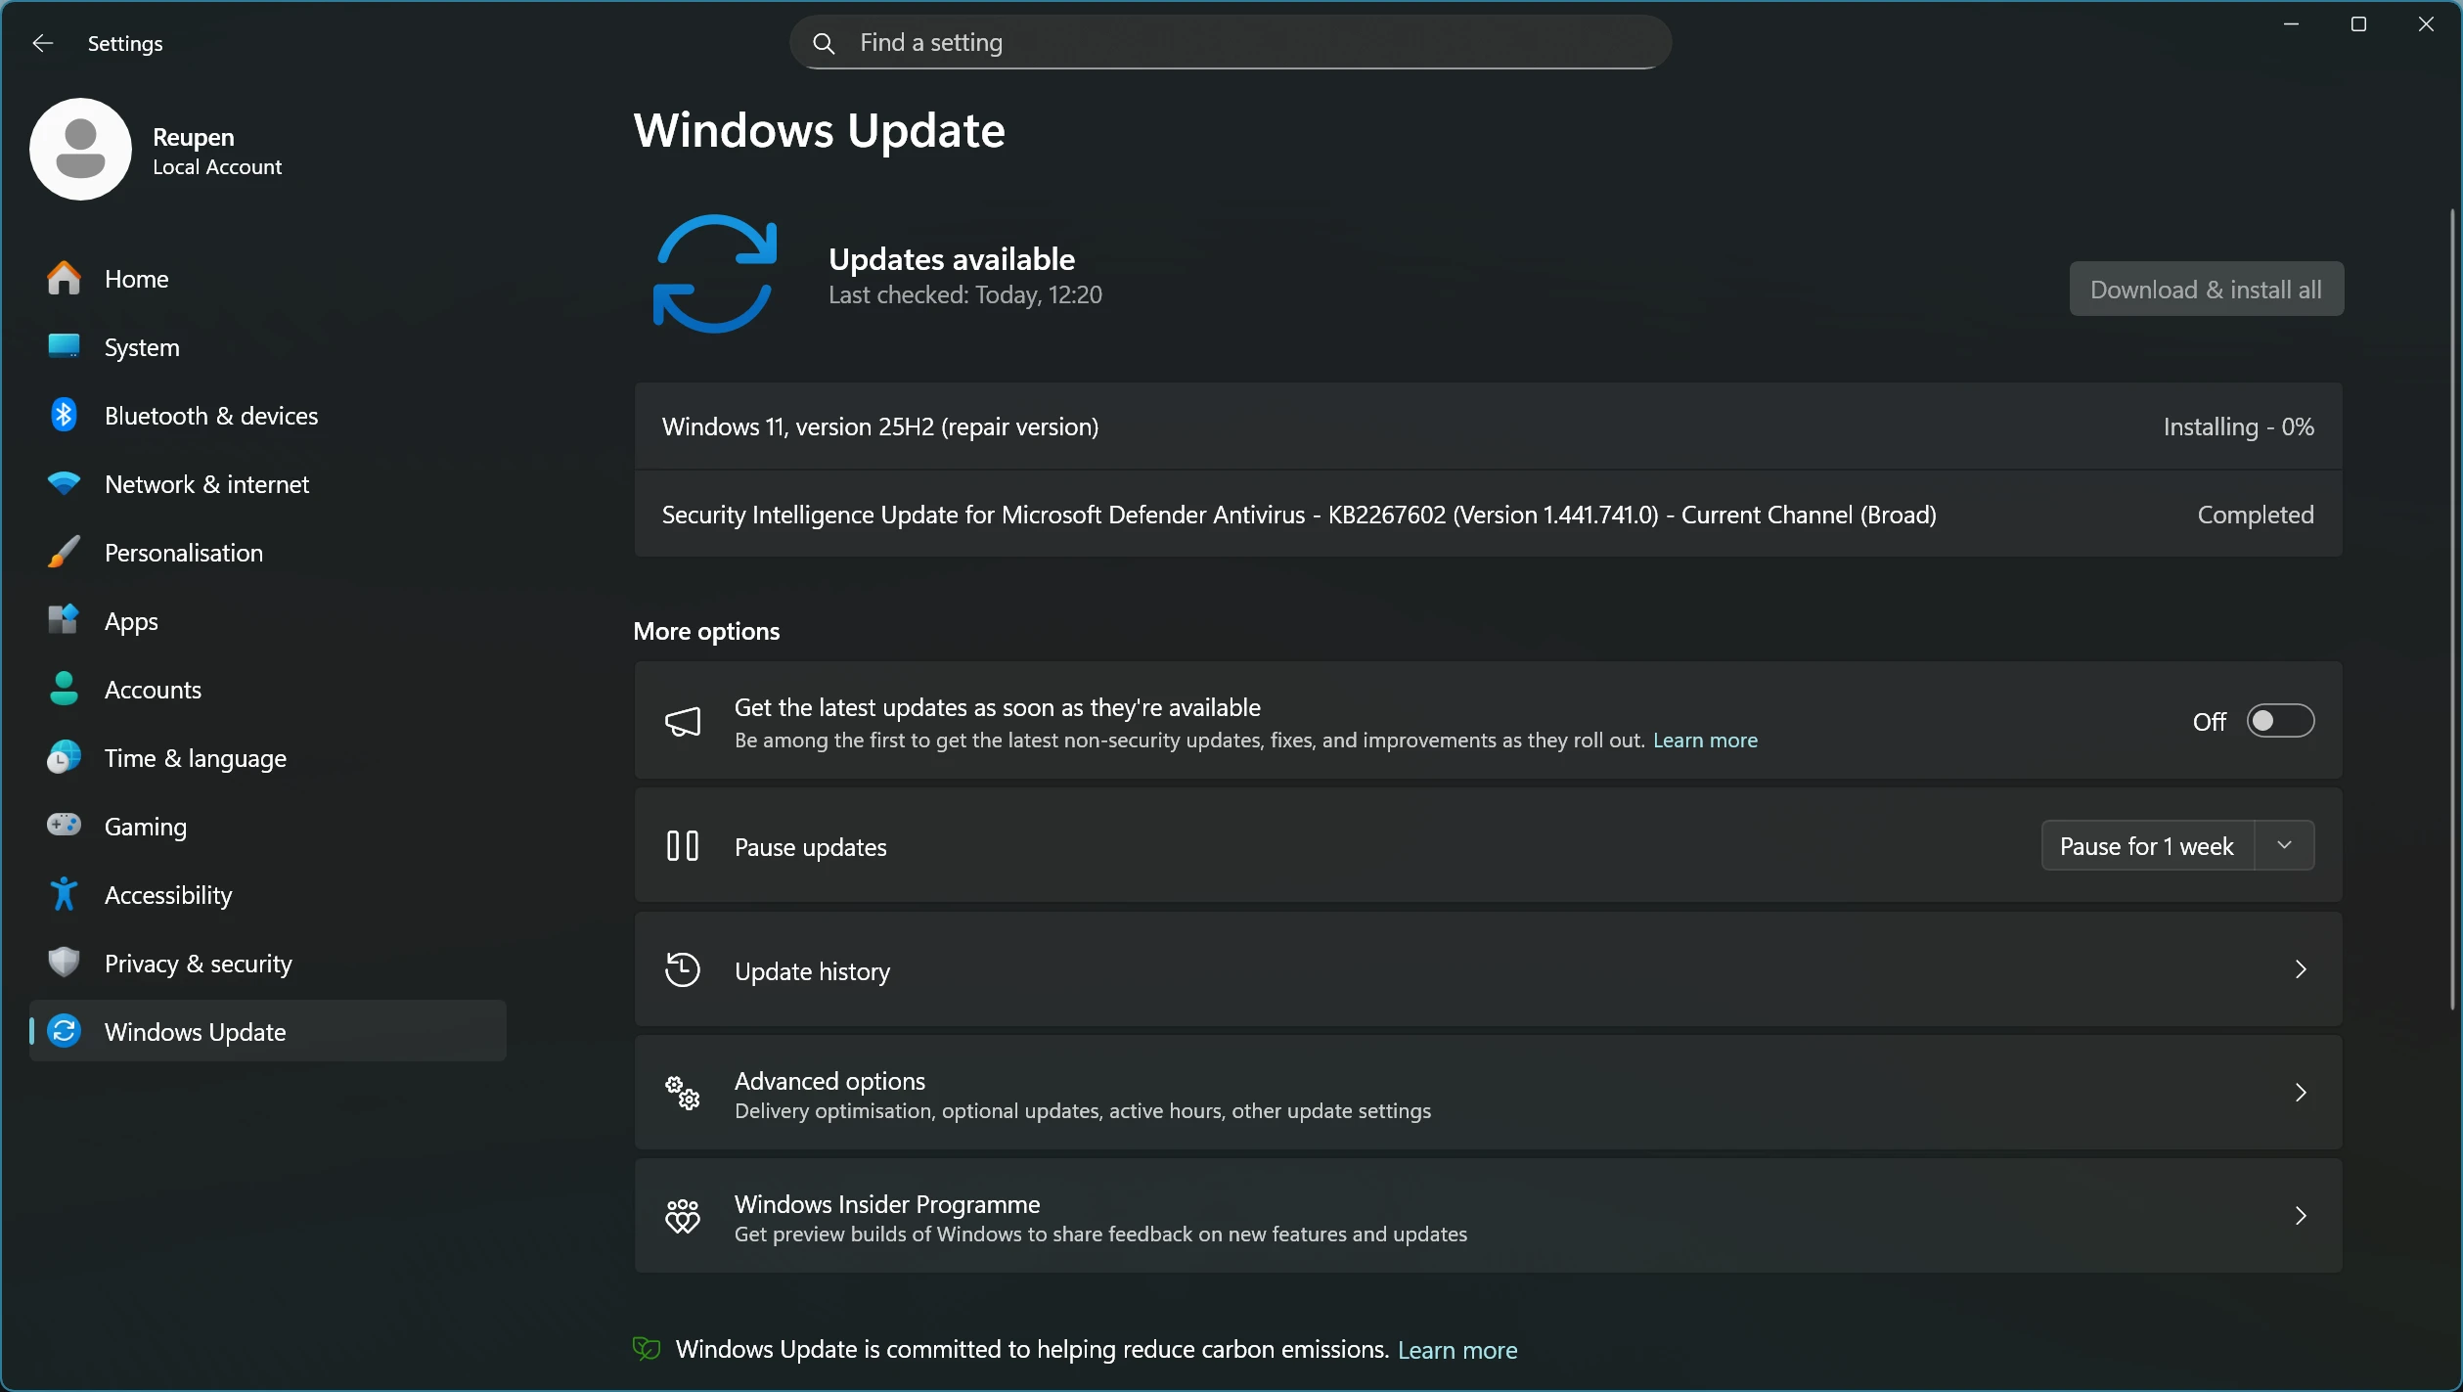The image size is (2463, 1392).
Task: Click the Download & install all button
Action: coord(2206,289)
